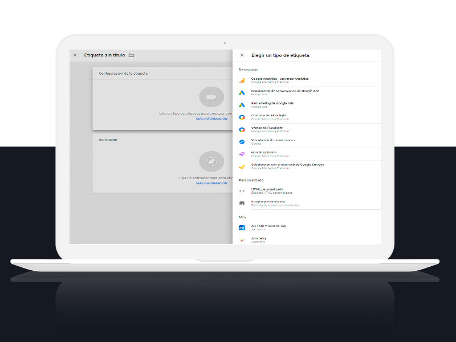
Task: Close the Etiqueta sin título editor
Action: click(x=75, y=55)
